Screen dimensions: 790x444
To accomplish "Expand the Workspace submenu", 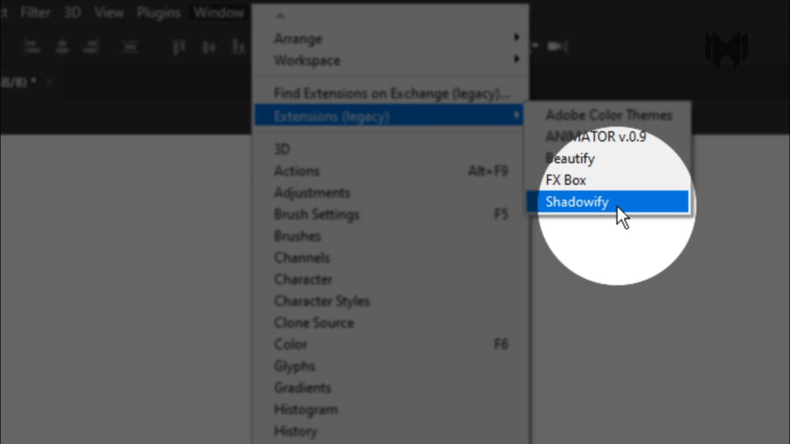I will click(x=390, y=60).
